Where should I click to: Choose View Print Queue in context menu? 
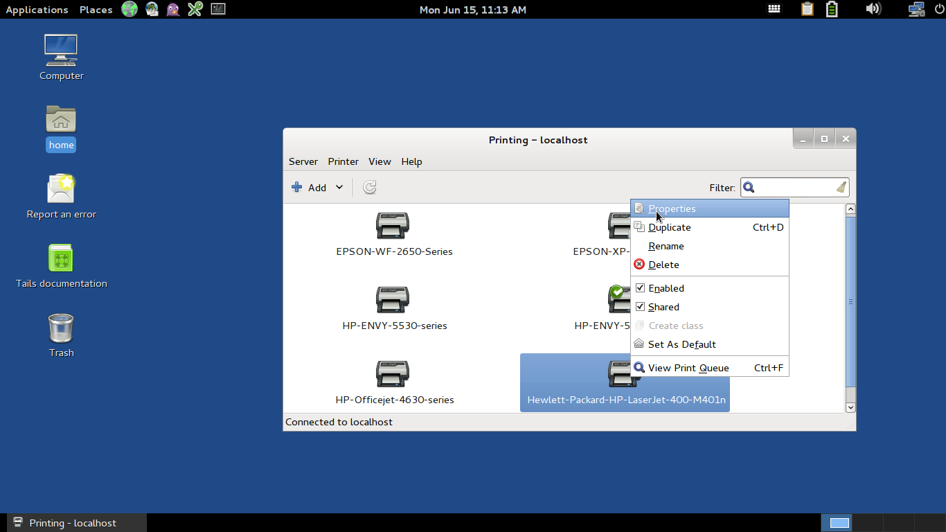coord(710,368)
